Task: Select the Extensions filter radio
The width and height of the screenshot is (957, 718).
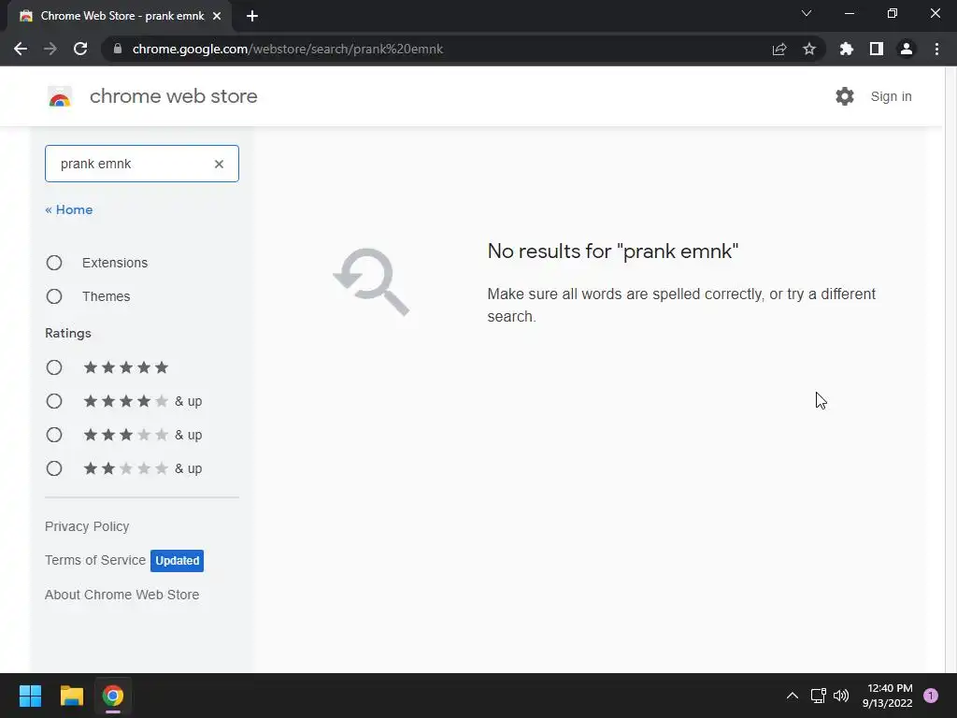Action: pos(54,263)
